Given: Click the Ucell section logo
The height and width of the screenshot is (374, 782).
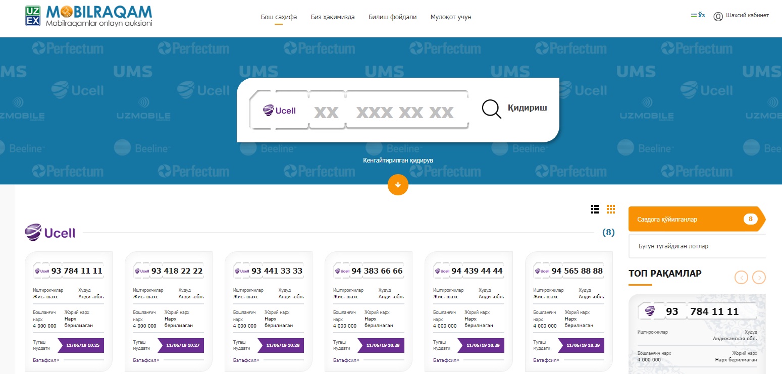Looking at the screenshot, I should (50, 232).
